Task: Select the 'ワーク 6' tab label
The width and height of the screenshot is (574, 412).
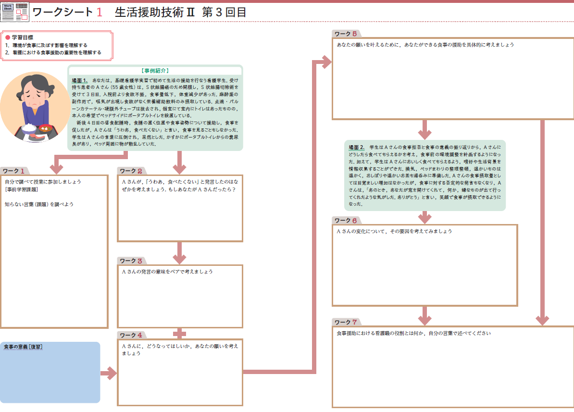Action: point(346,221)
